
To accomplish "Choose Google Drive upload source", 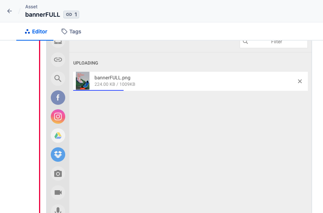I will pos(58,136).
